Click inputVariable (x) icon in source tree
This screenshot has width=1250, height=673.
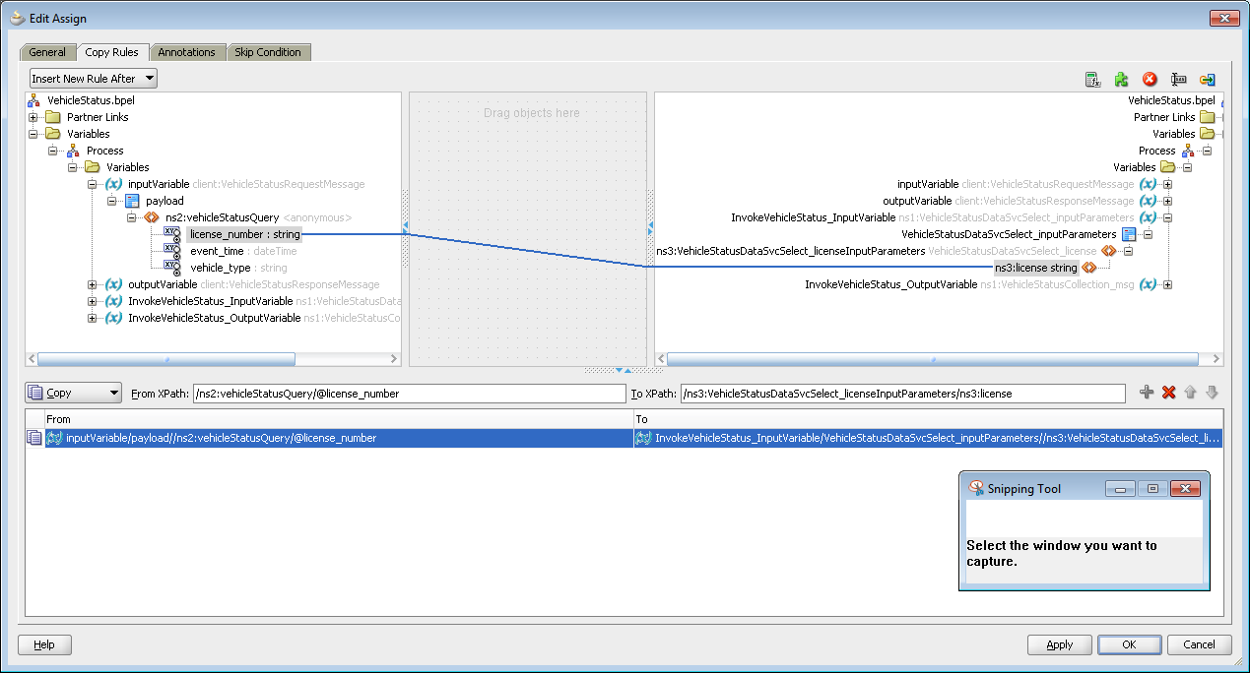113,184
